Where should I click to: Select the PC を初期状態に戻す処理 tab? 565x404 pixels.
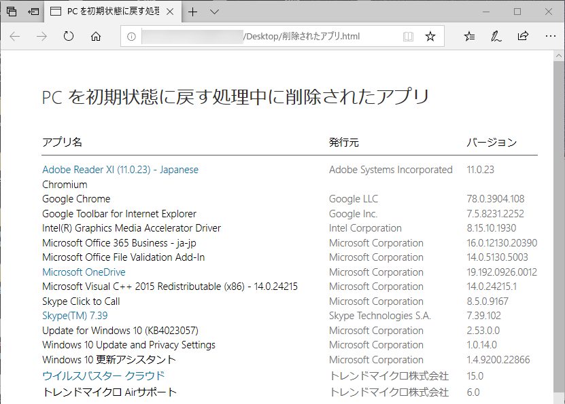112,12
